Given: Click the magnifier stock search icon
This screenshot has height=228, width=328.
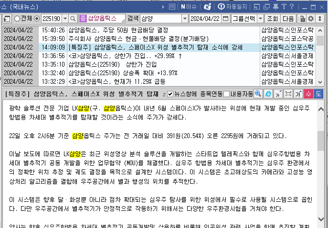Looking at the screenshot, I should click(73, 19).
